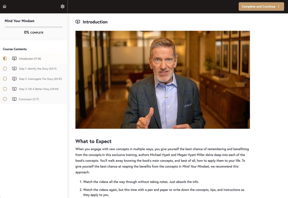Click video icon next to Conclusion lesson
The width and height of the screenshot is (288, 198).
(x=14, y=99)
